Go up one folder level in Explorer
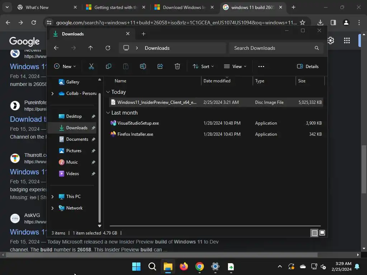 (x=91, y=48)
